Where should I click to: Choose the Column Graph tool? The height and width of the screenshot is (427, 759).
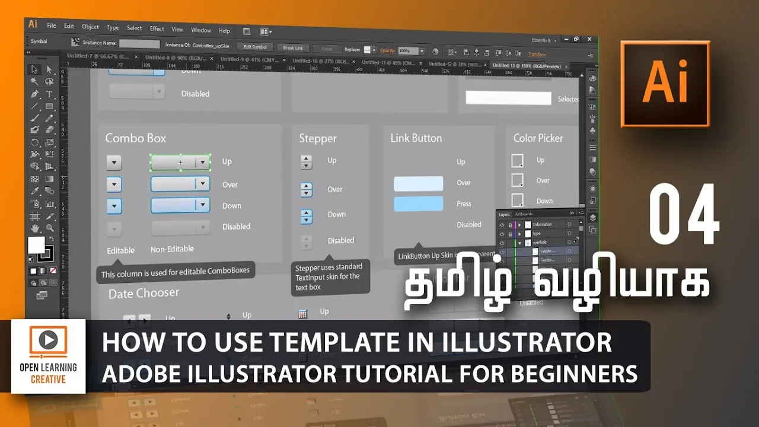pyautogui.click(x=49, y=203)
